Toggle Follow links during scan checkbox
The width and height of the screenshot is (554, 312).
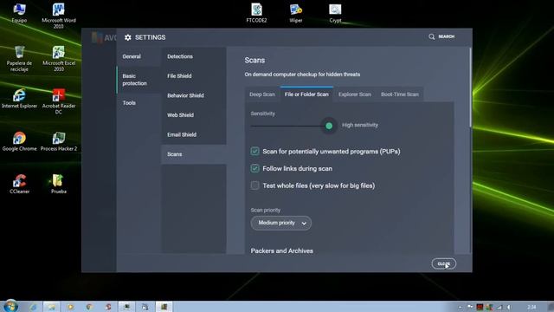pos(254,168)
